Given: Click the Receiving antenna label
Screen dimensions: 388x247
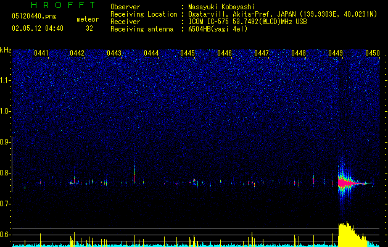Looking at the screenshot, I should point(142,29).
